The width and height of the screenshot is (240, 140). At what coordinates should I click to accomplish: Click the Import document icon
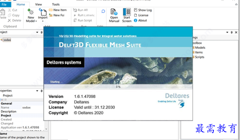[x=43, y=12]
